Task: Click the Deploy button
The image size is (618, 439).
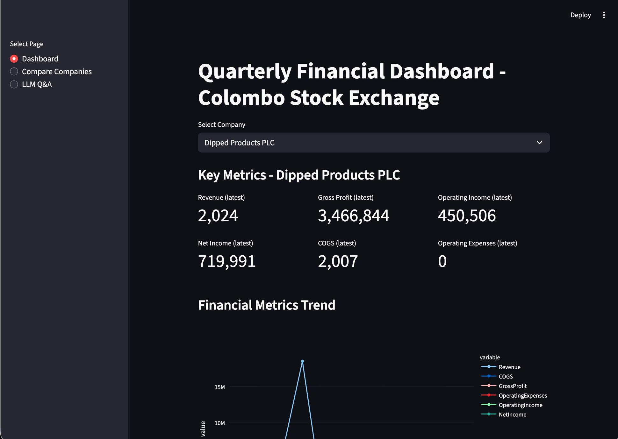Action: (x=580, y=15)
